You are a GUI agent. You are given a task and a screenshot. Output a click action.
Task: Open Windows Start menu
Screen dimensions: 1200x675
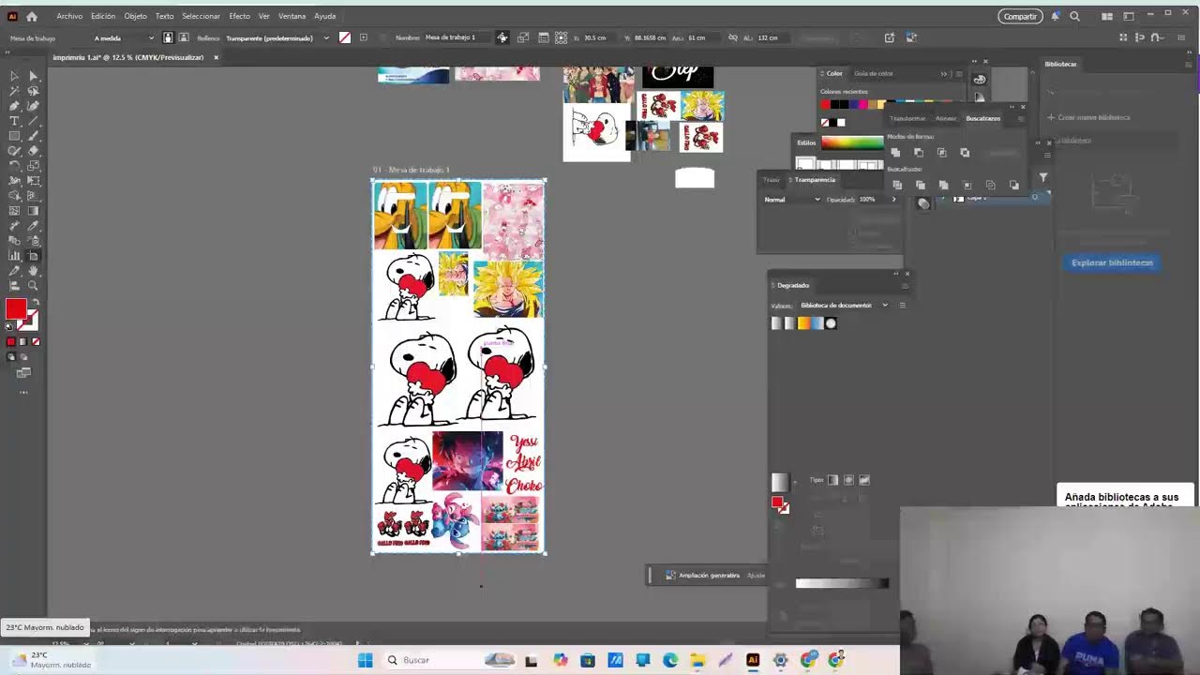365,660
